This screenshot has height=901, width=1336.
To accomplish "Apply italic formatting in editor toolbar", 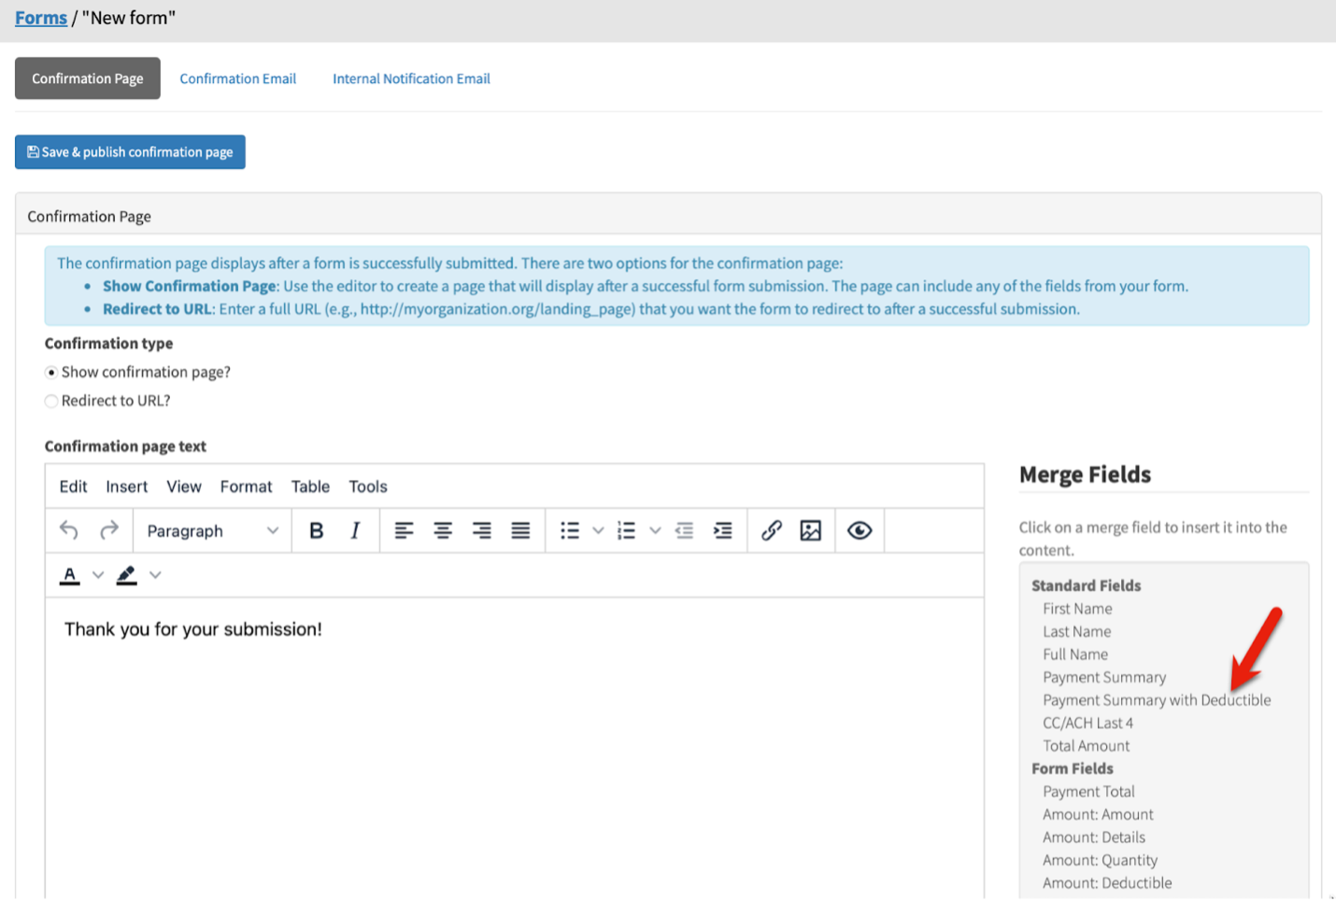I will coord(355,530).
